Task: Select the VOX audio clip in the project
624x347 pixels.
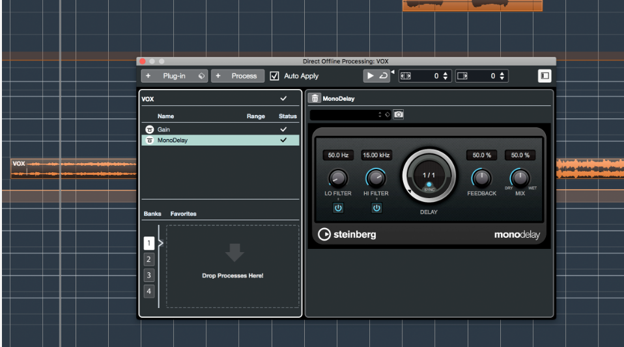Action: [74, 168]
